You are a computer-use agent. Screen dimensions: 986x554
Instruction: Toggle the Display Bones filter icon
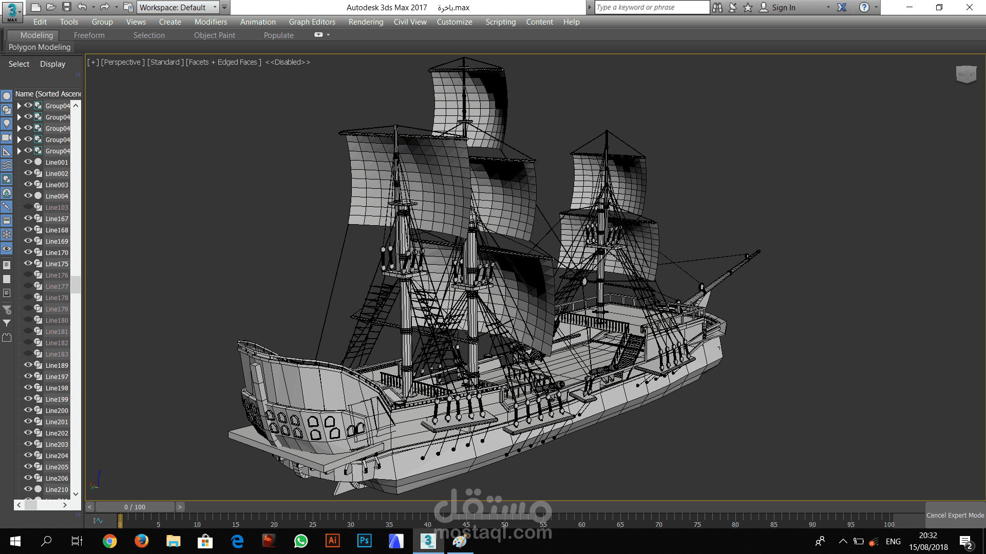click(x=7, y=207)
